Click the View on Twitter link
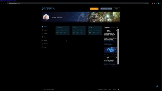Screen dimensions: 162x91 (x=115, y=66)
